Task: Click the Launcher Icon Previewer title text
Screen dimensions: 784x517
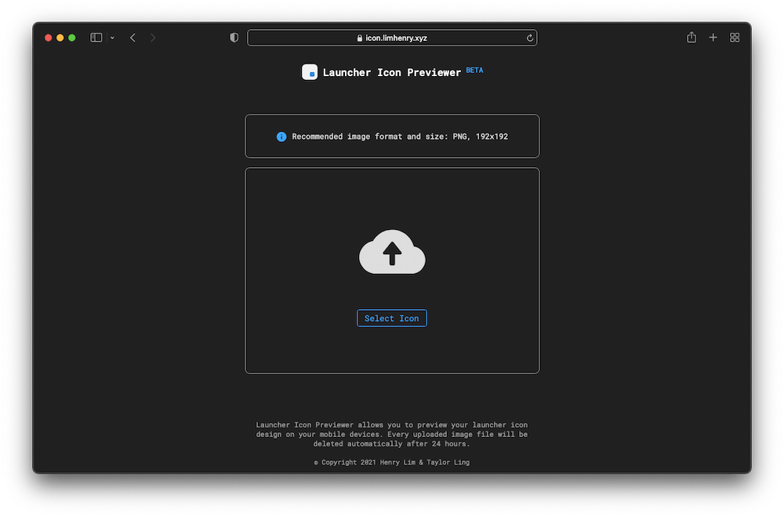Action: (x=391, y=73)
